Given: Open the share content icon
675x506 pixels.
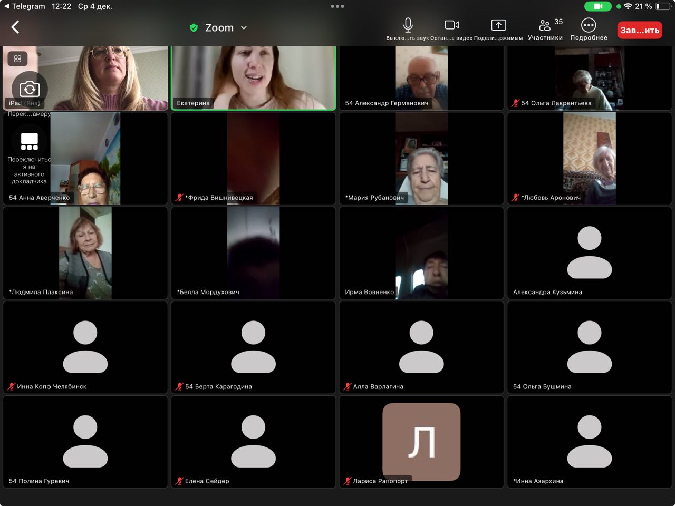Looking at the screenshot, I should click(498, 25).
